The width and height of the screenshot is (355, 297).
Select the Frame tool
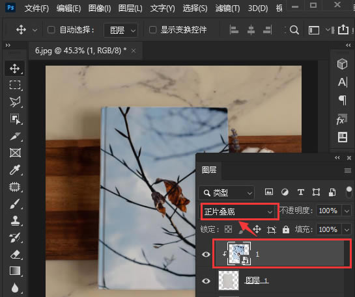tap(15, 153)
